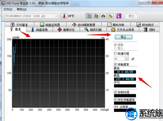Switch to the 自动噪音管理 tab

click(x=84, y=25)
